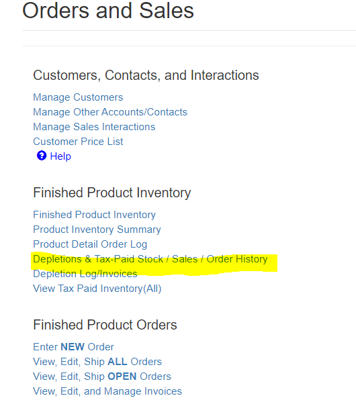Image resolution: width=356 pixels, height=402 pixels.
Task: Click the Customers, Contacts, and Interactions heading
Action: tap(146, 75)
